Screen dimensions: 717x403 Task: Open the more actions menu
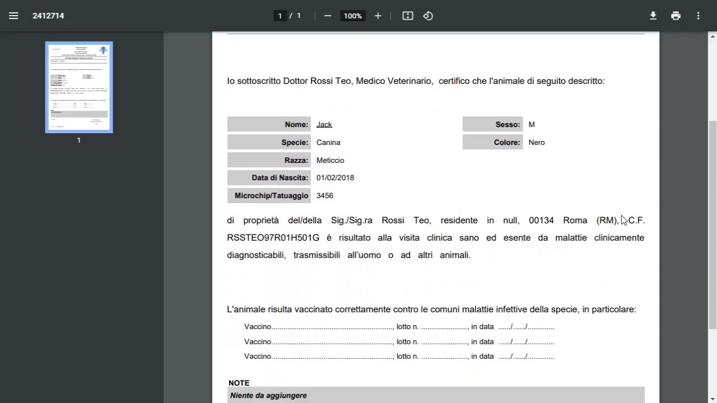pyautogui.click(x=698, y=16)
